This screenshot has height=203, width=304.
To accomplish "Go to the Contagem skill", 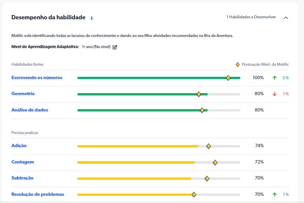I will [x=23, y=162].
